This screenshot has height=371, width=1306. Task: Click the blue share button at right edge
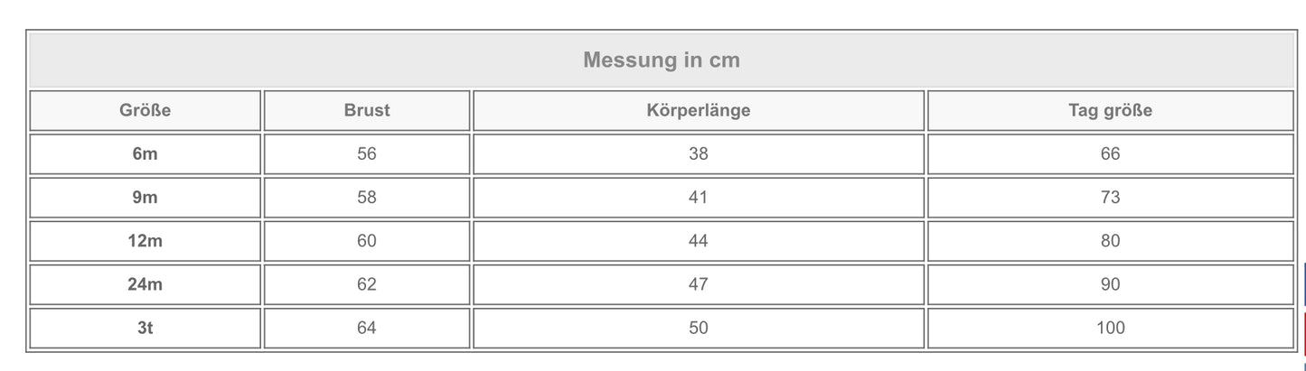point(1303,284)
